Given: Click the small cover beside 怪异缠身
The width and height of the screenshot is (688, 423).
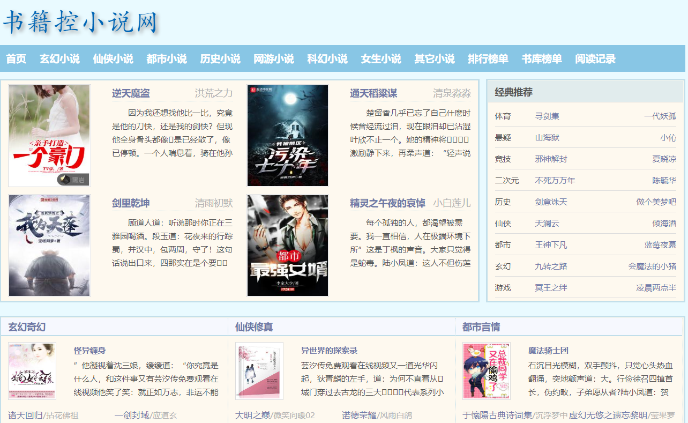Looking at the screenshot, I should 32,371.
